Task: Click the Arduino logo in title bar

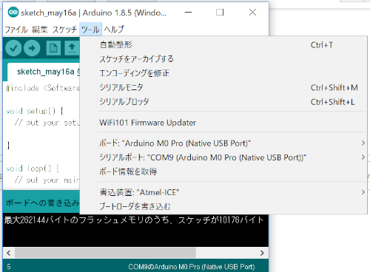Action: (x=13, y=13)
